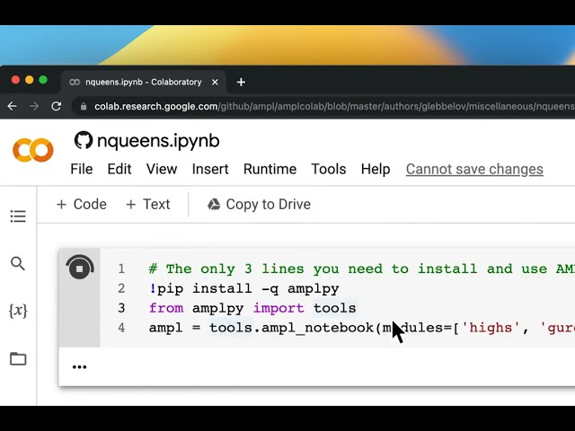The image size is (575, 431).
Task: Add a new cell with + Code
Action: [x=82, y=204]
